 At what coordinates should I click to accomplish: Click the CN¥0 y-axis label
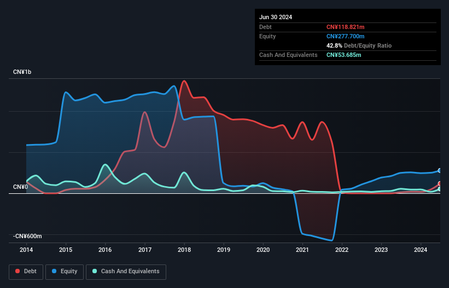[21, 187]
